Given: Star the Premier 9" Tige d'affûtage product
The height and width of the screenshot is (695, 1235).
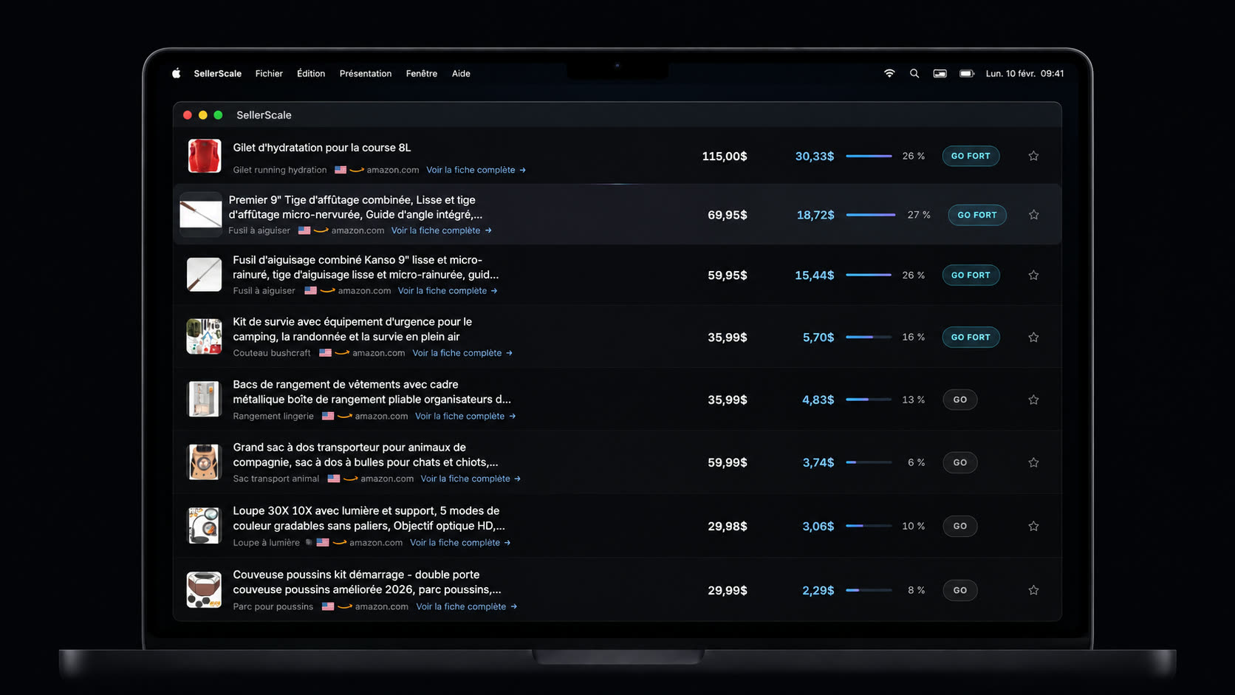Looking at the screenshot, I should 1033,215.
